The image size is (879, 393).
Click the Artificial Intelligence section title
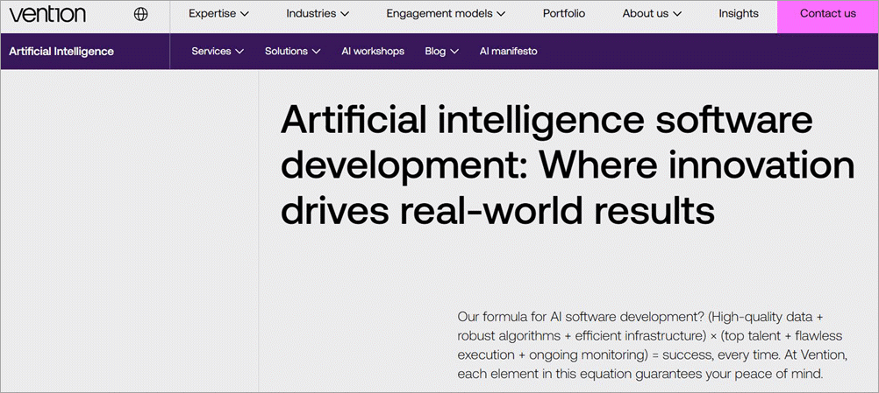tap(61, 52)
